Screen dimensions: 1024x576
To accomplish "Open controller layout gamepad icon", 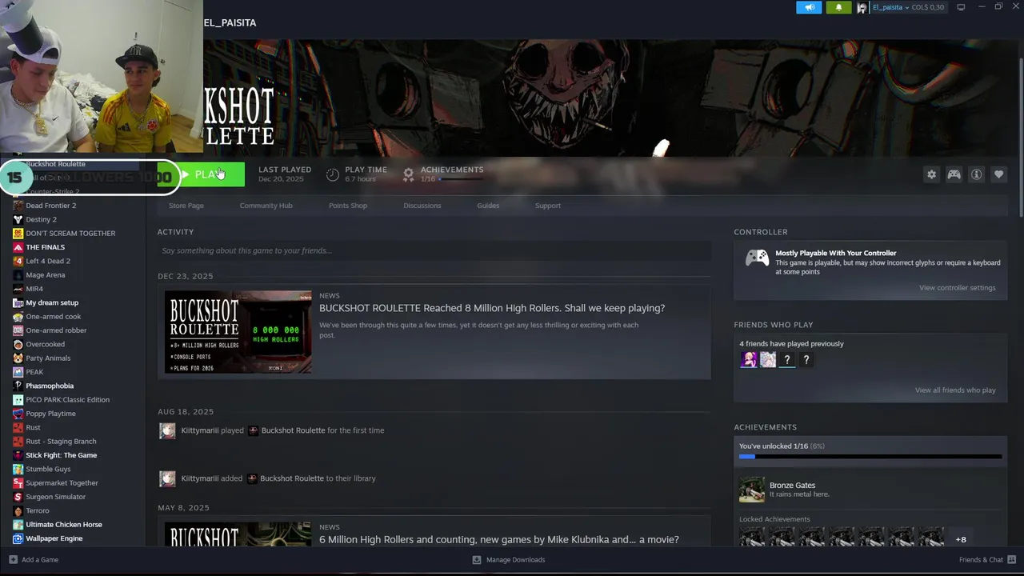I will (x=954, y=174).
